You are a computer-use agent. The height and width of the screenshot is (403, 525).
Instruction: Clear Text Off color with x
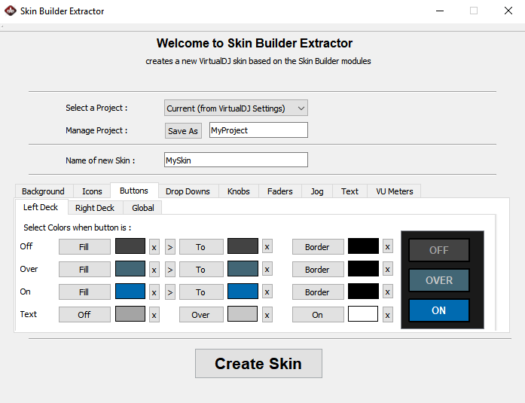coord(154,315)
